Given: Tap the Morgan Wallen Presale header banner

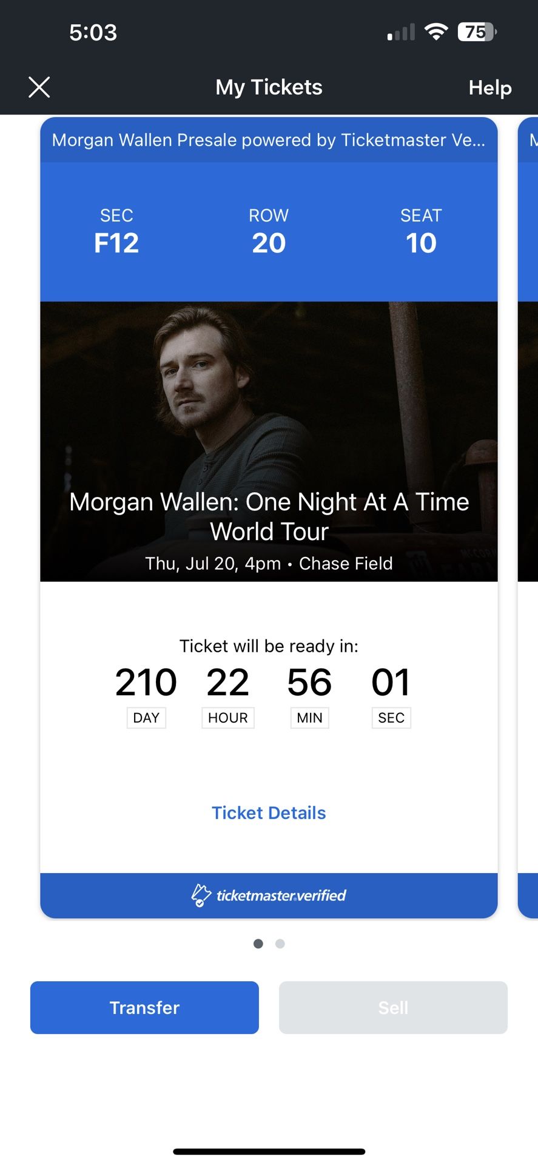Looking at the screenshot, I should pyautogui.click(x=269, y=140).
